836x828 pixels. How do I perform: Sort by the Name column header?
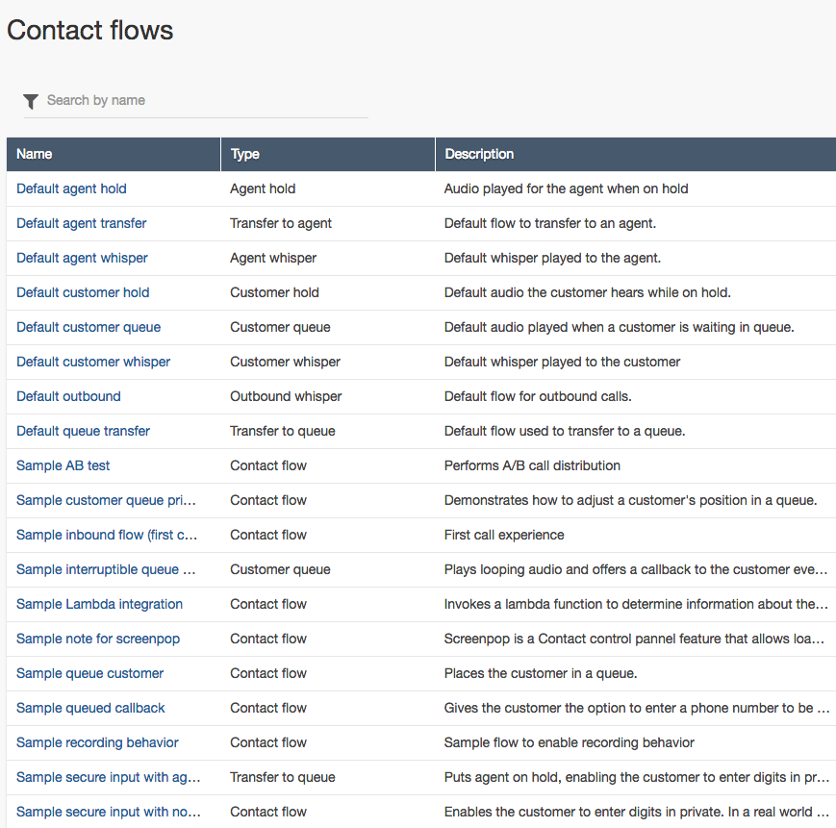tap(35, 154)
